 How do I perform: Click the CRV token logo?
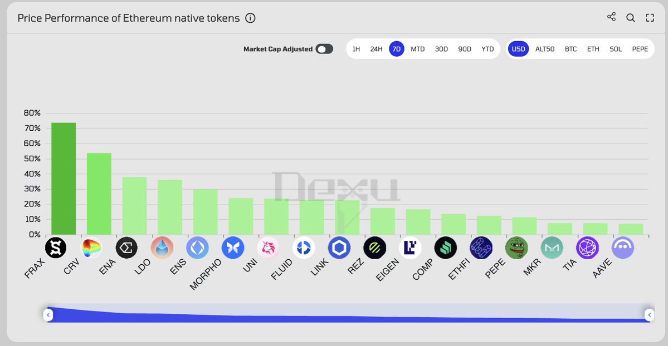[x=91, y=248]
